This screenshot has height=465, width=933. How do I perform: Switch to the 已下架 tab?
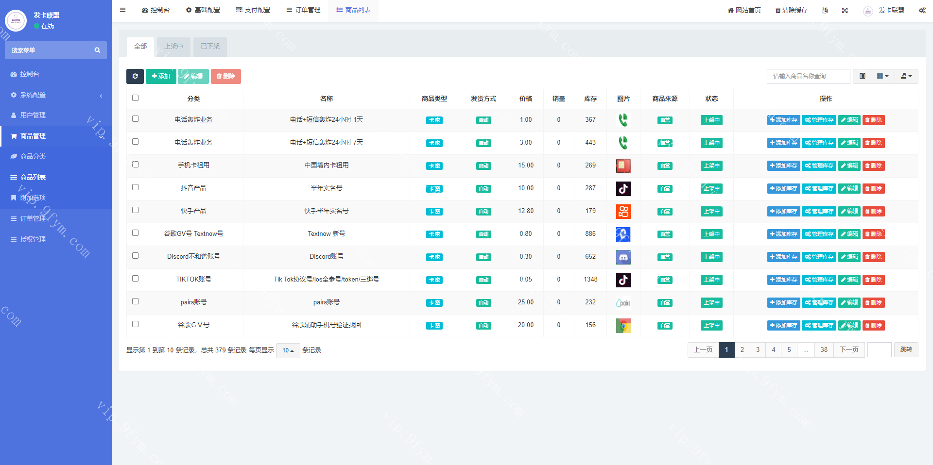[210, 47]
